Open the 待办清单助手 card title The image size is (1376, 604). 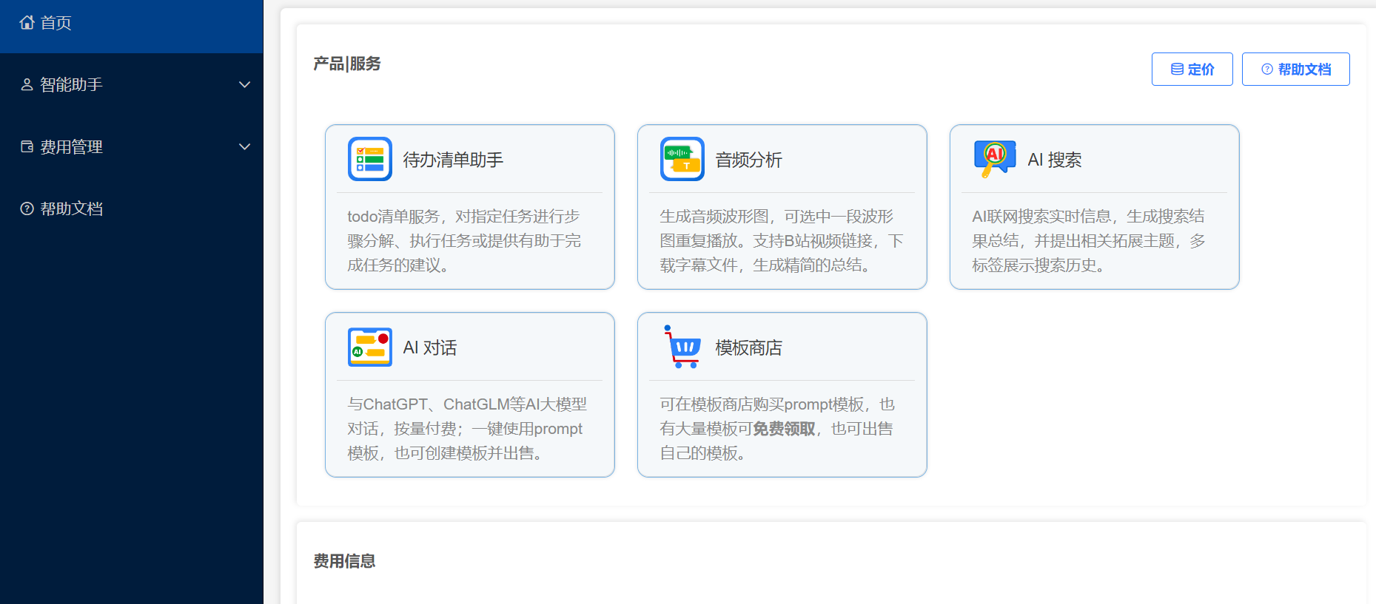453,160
